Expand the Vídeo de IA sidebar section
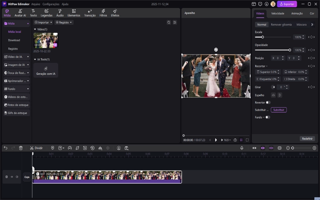The image size is (320, 200). click(x=16, y=57)
